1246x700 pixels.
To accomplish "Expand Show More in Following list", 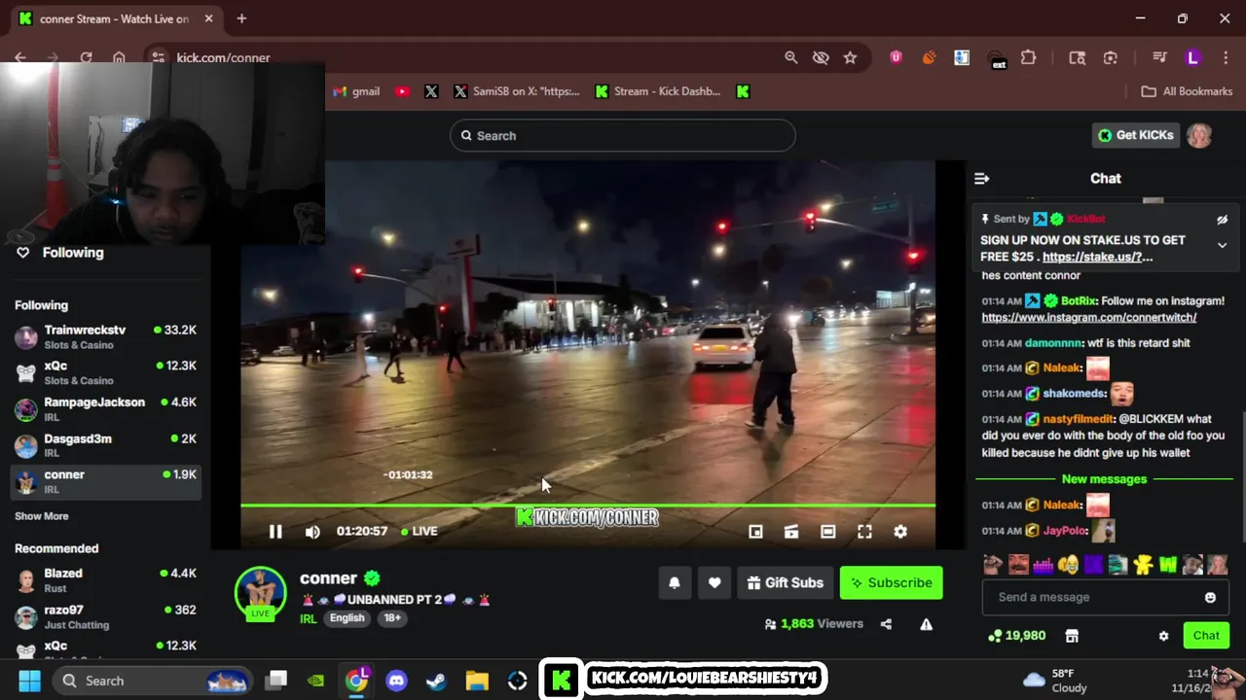I will point(42,516).
